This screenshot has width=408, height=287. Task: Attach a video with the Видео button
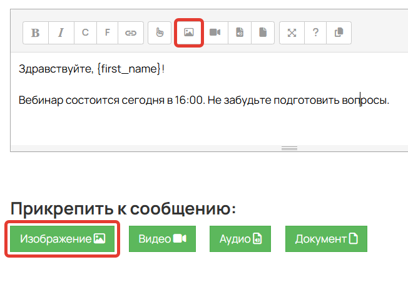tap(162, 239)
